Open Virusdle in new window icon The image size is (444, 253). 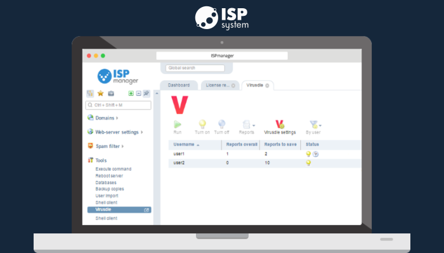tap(147, 210)
